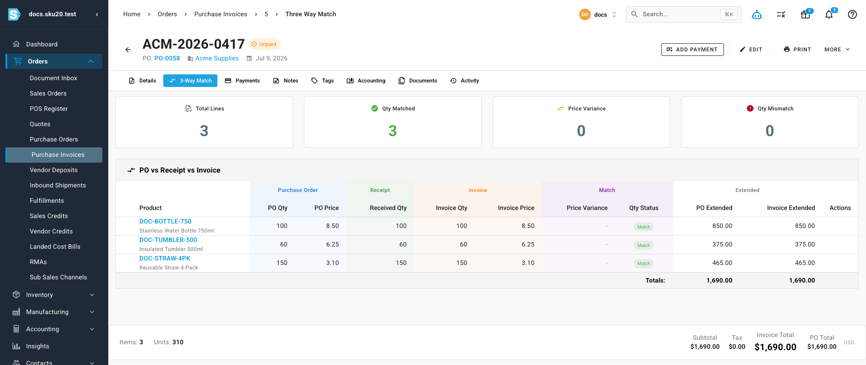Click the green Qty Matched check icon

374,109
